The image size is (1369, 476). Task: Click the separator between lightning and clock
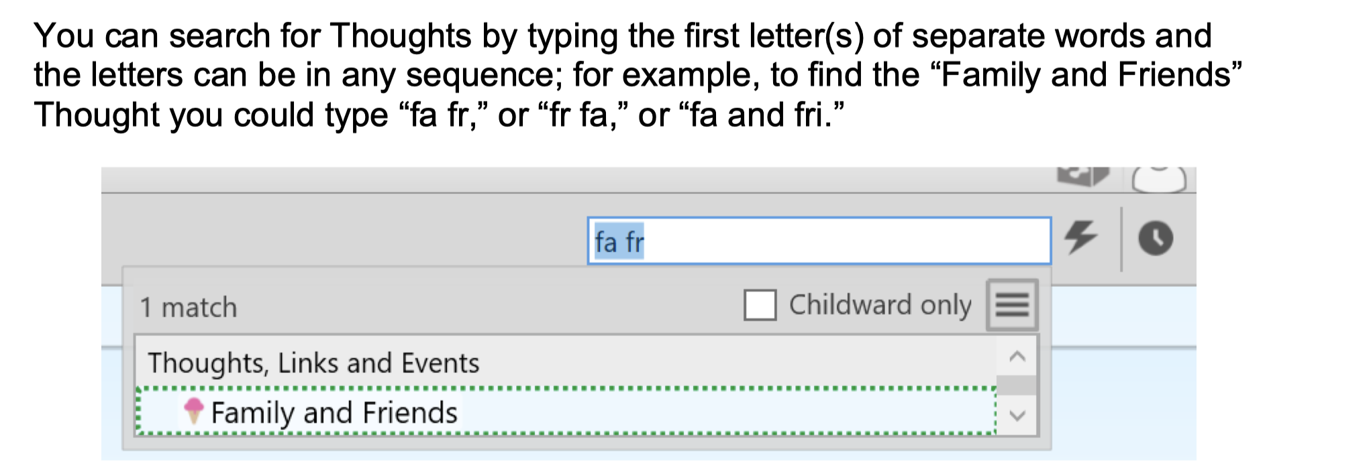[1121, 239]
